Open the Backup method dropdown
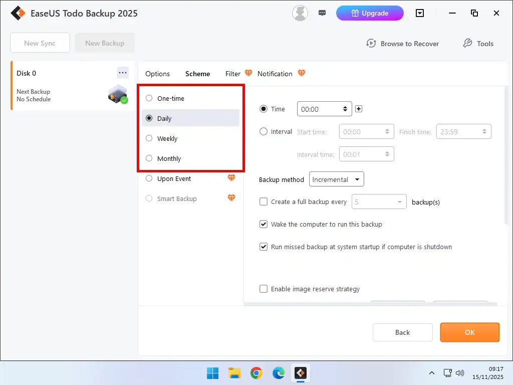Image resolution: width=513 pixels, height=385 pixels. [x=336, y=179]
